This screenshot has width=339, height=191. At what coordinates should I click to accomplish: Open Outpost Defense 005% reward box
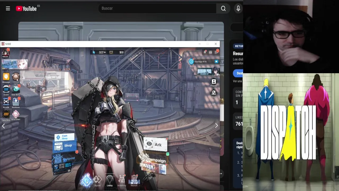[63, 168]
